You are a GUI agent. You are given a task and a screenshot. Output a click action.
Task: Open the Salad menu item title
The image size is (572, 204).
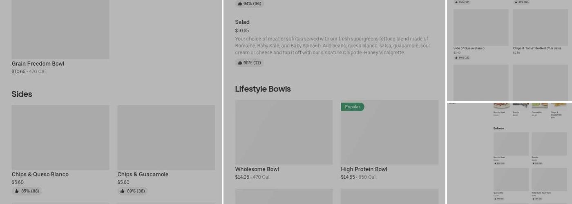pyautogui.click(x=242, y=22)
